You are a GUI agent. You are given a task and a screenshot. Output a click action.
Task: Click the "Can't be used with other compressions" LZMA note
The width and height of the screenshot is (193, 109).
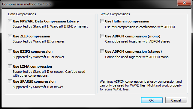[49, 73]
